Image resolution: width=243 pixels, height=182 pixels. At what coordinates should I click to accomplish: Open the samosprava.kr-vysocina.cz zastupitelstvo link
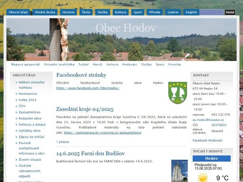[103, 133]
